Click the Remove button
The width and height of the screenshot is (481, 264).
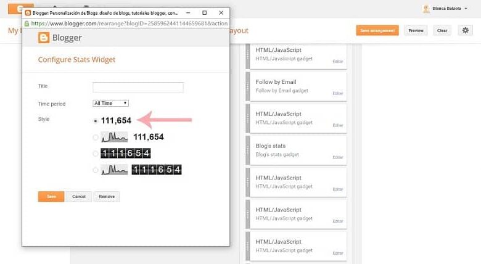pyautogui.click(x=107, y=197)
